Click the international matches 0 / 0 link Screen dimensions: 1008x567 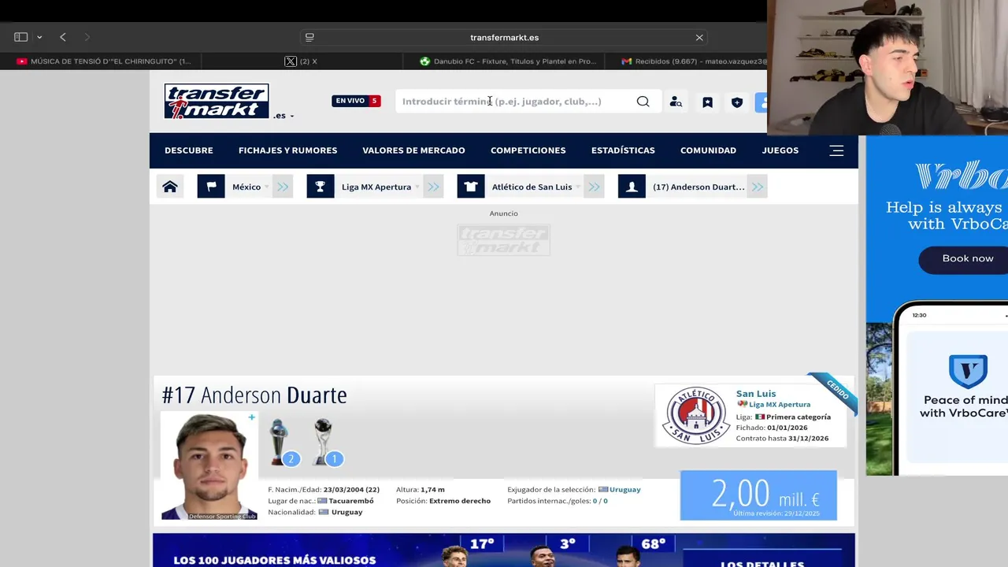tap(600, 501)
